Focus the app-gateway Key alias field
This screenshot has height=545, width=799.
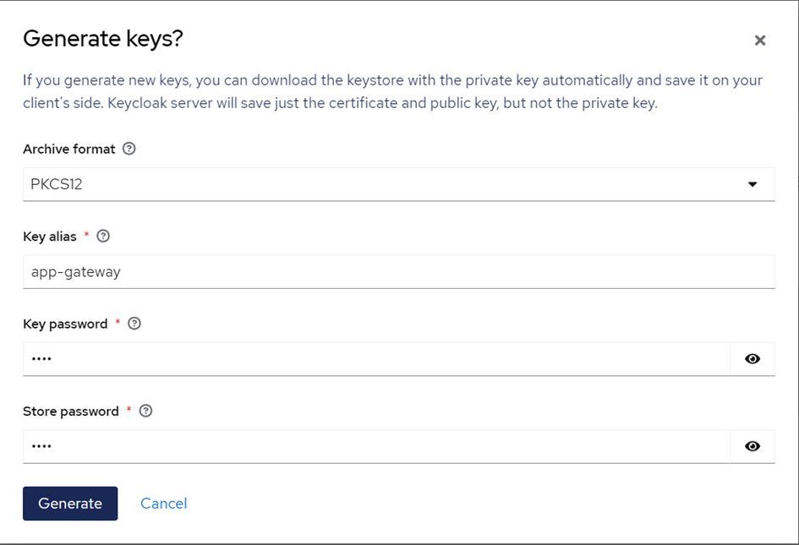click(397, 272)
